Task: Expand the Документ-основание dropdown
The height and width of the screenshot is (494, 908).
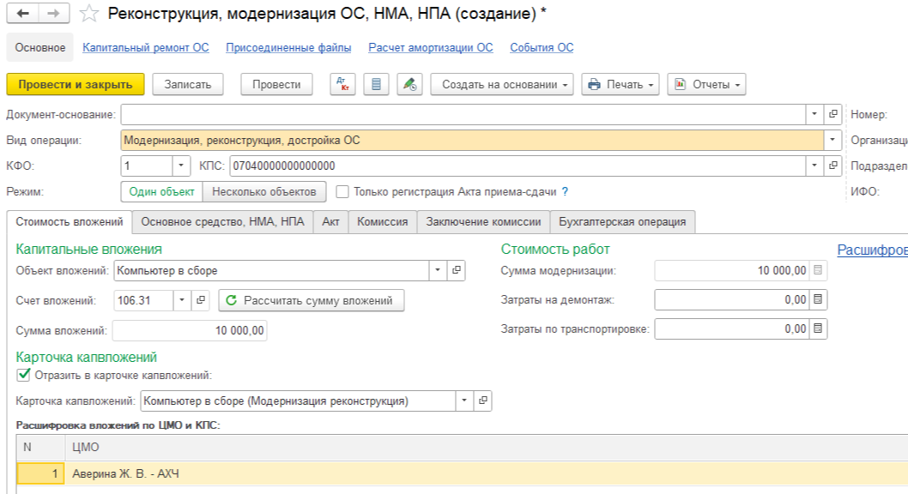Action: (x=814, y=115)
